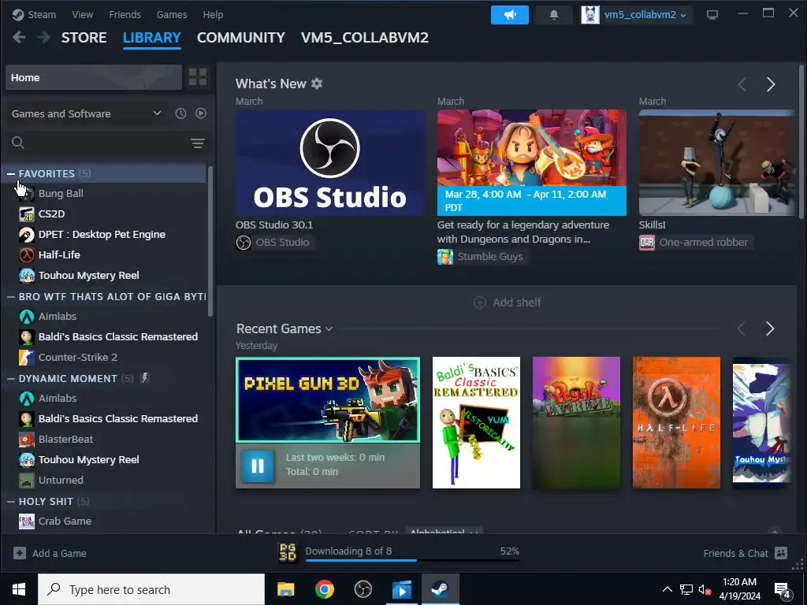This screenshot has width=807, height=605.
Task: Open What's New settings gear
Action: [317, 84]
